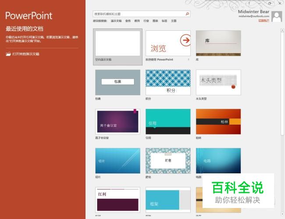Select the suggested search 教育
Image resolution: width=285 pixels, height=219 pixels.
tap(137, 21)
